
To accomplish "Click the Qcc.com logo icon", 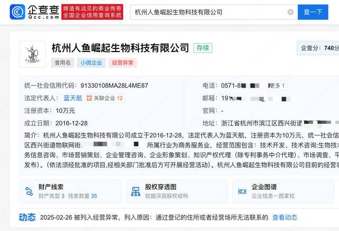I will pyautogui.click(x=17, y=12).
